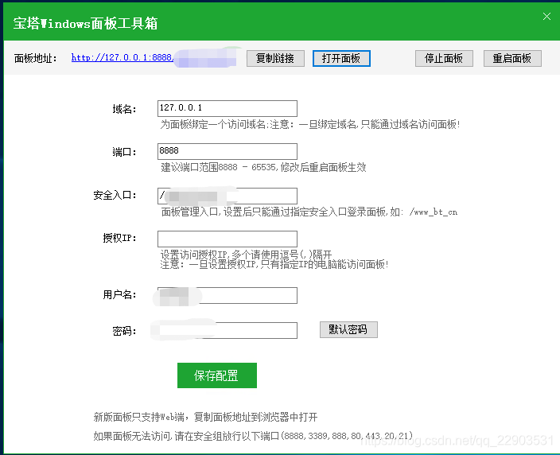Close the 宝塔 toolbox window
This screenshot has height=455, width=560.
click(x=546, y=17)
